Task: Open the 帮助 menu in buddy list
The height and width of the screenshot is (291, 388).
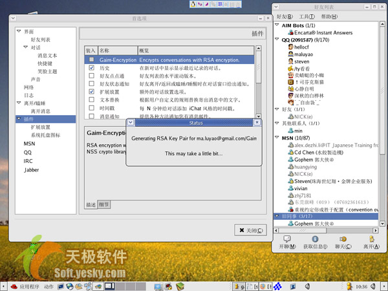Action: (329, 16)
